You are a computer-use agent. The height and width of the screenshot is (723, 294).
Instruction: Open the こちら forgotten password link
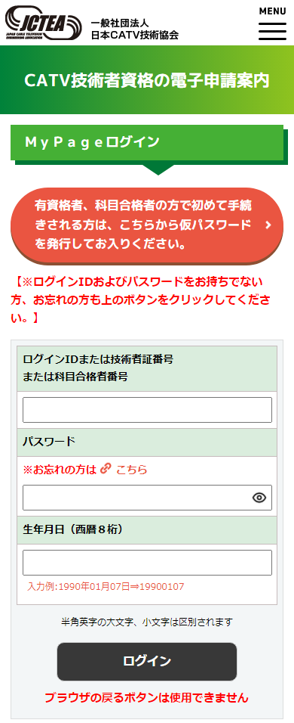pos(132,470)
